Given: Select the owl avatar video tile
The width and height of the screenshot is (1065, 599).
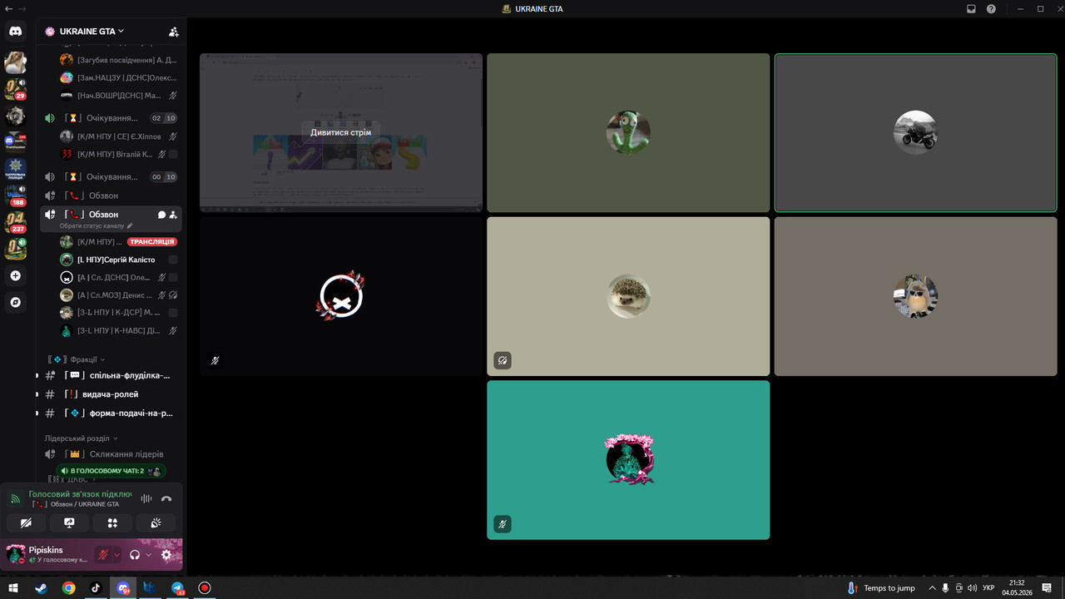Looking at the screenshot, I should 915,296.
